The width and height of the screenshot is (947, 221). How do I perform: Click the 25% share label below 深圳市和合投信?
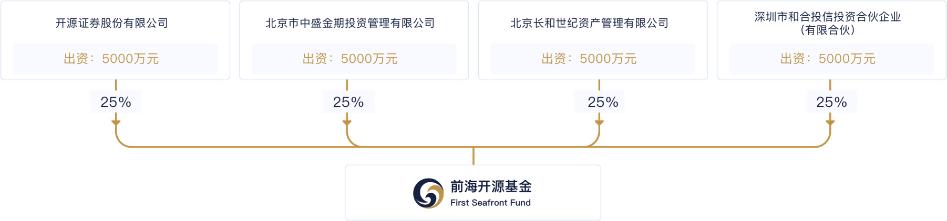831,102
